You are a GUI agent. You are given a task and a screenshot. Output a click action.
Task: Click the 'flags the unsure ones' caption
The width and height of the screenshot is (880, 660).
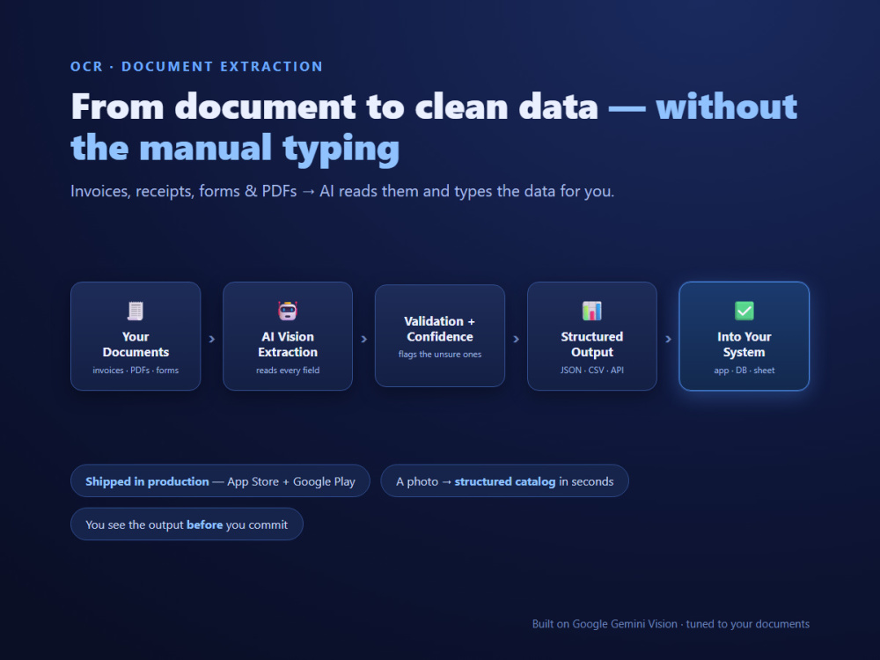(440, 354)
